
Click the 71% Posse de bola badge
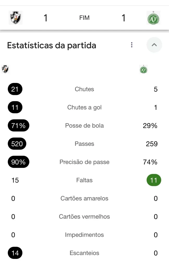point(19,126)
